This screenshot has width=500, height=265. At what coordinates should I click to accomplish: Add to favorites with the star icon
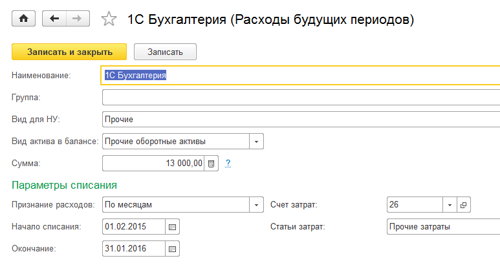[109, 19]
